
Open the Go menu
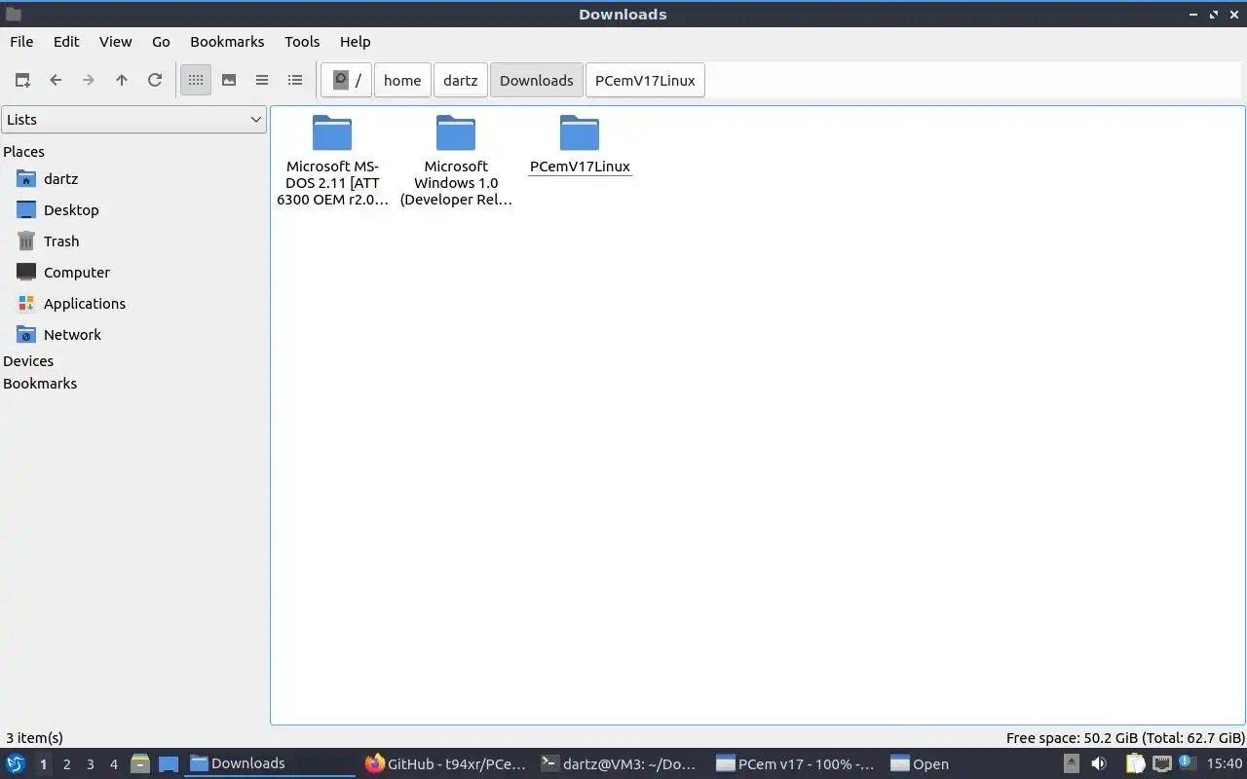point(161,41)
